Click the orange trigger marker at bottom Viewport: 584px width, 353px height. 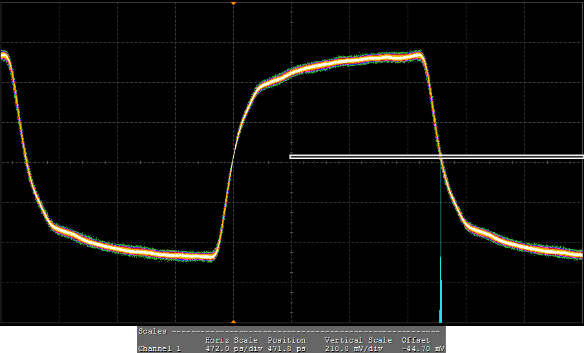234,321
